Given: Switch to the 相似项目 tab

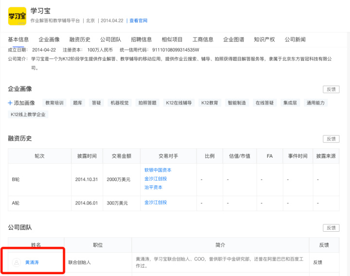Looking at the screenshot, I should coord(172,39).
